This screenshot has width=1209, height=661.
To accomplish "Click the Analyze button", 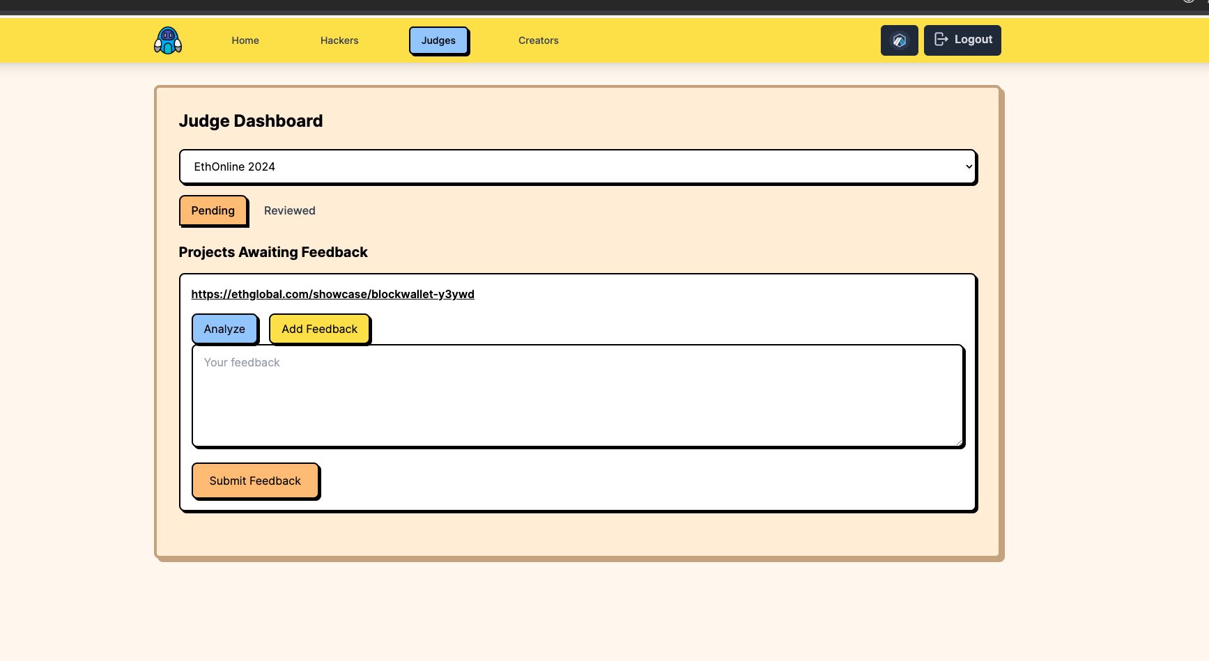I will coord(224,329).
